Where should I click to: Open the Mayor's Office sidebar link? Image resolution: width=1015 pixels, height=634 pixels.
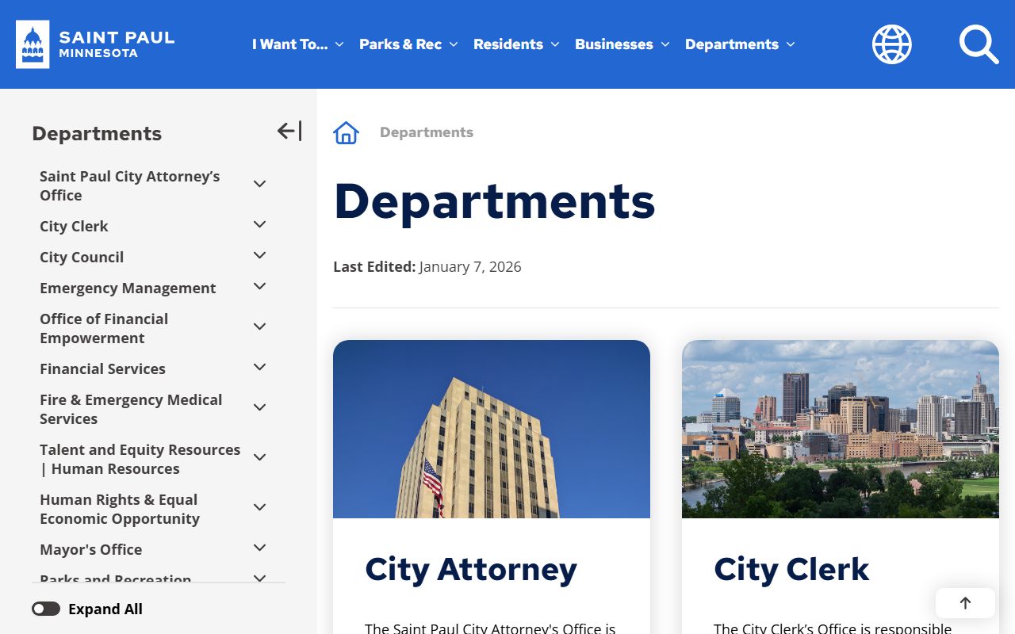[x=91, y=549]
